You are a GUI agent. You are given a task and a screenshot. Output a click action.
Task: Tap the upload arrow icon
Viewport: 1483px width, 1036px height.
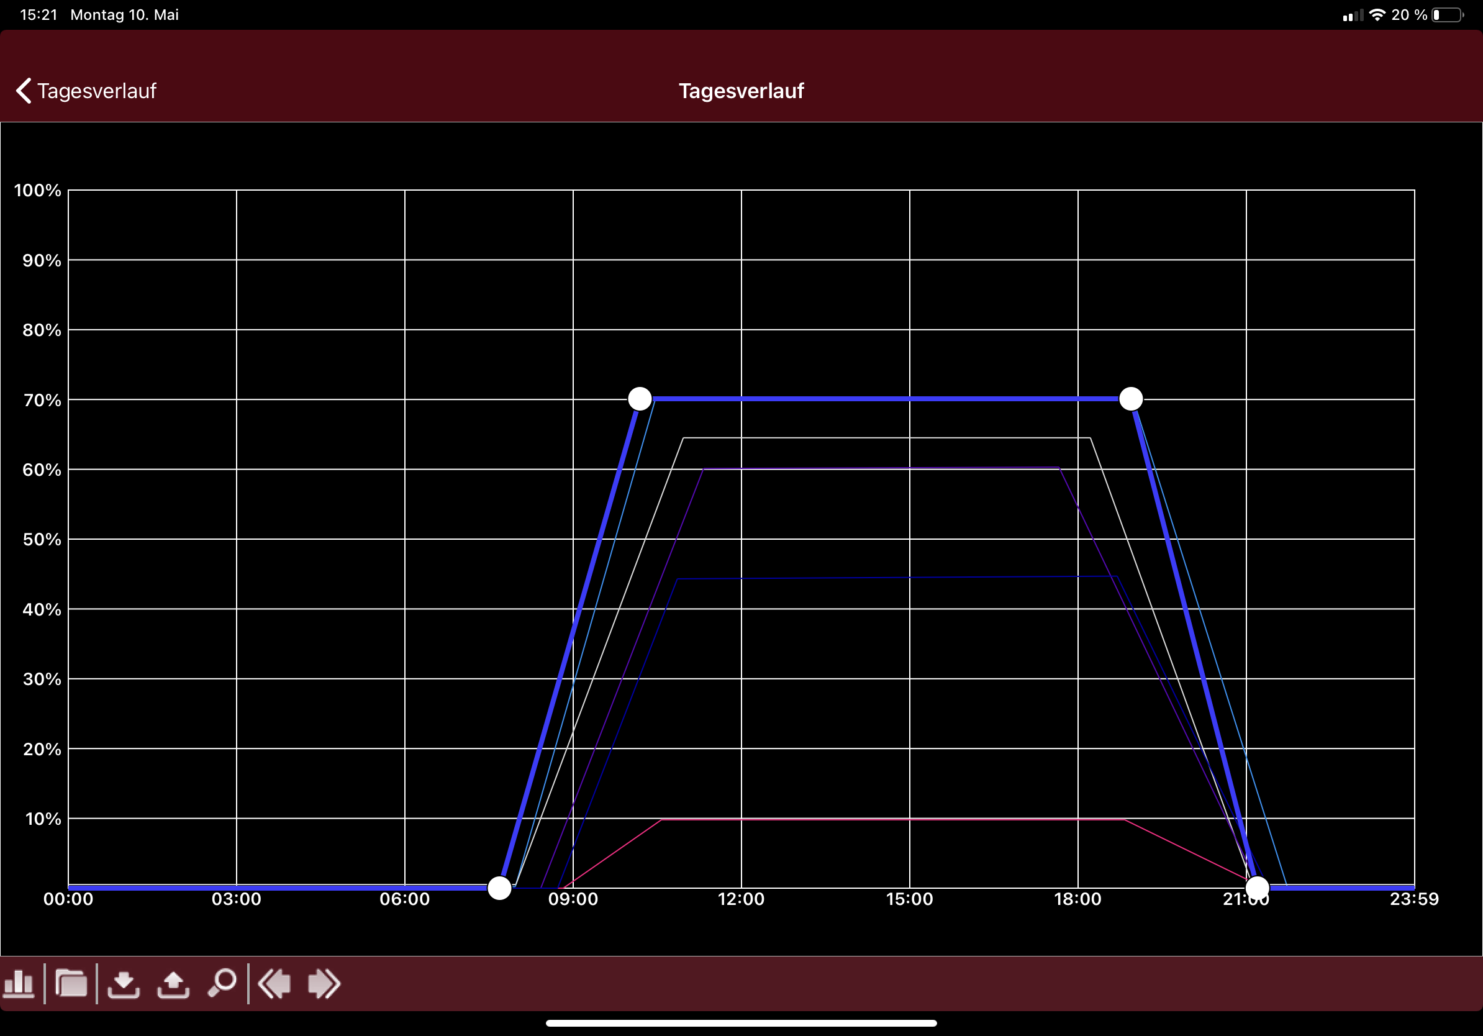173,984
